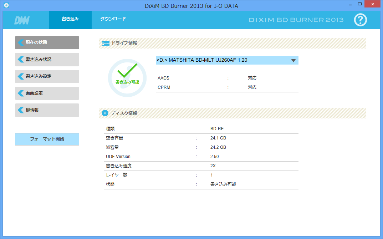This screenshot has width=383, height=239.
Task: Click the レイヤー数 label
Action: 117,175
